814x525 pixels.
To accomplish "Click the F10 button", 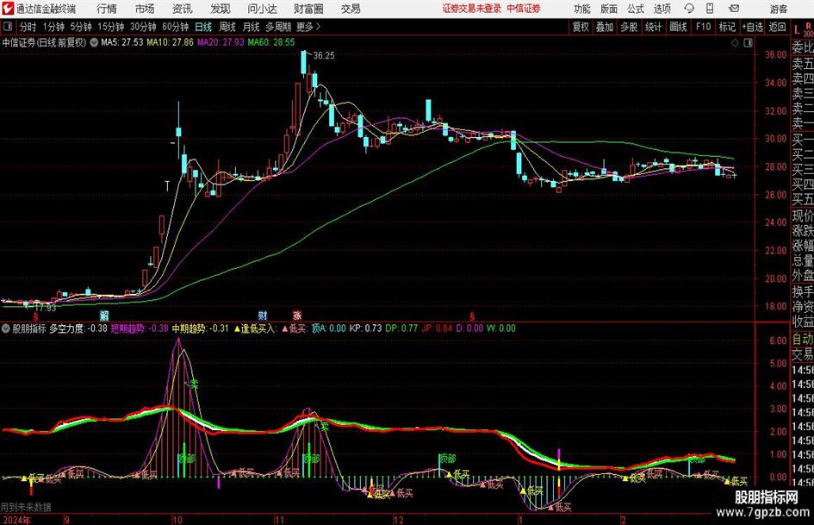I will (x=704, y=27).
